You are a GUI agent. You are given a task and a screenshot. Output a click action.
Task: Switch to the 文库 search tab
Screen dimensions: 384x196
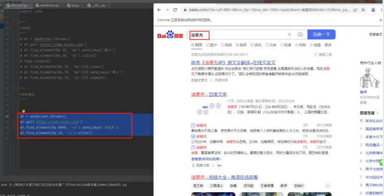271,45
